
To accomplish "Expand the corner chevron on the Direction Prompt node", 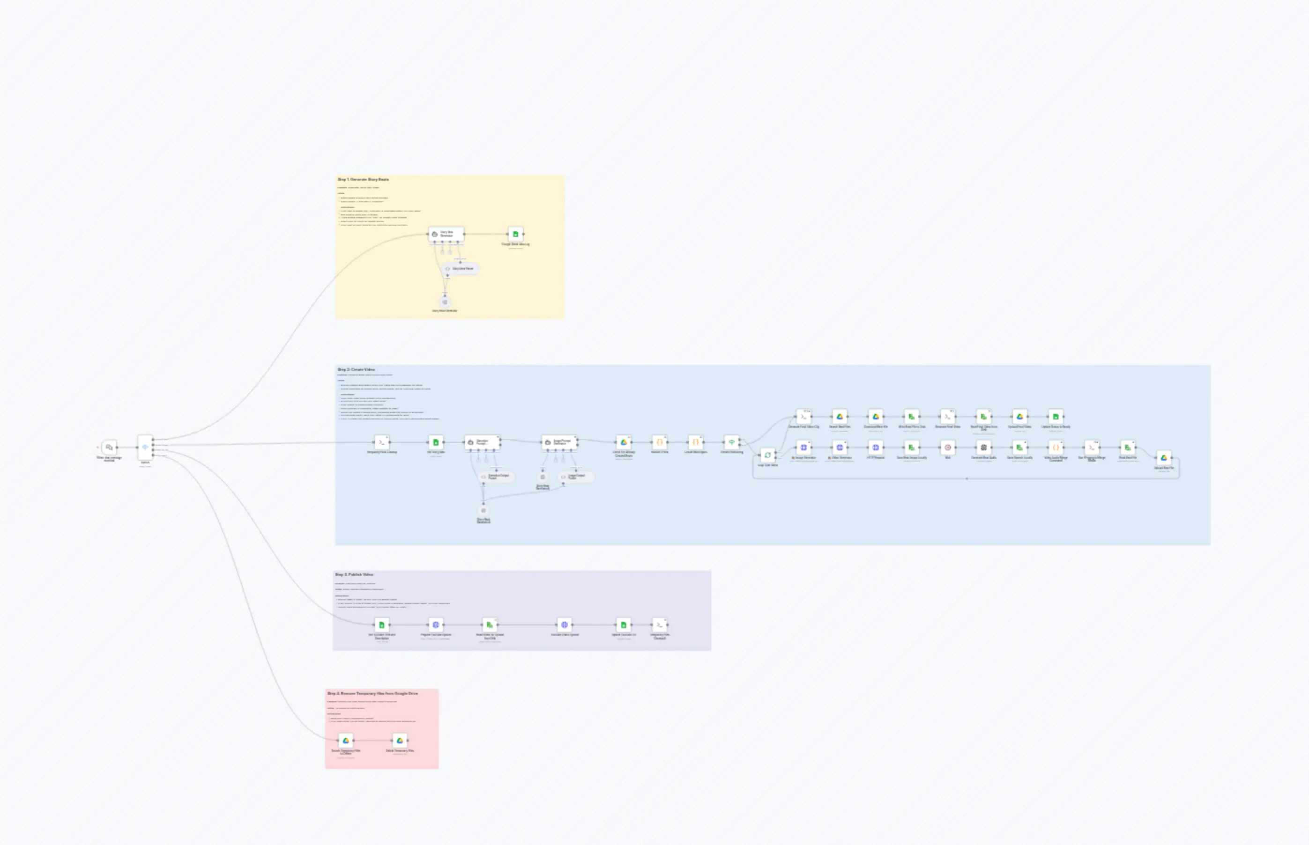I will click(x=498, y=437).
